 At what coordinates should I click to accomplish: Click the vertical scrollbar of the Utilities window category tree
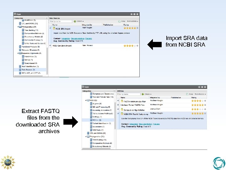(115, 116)
